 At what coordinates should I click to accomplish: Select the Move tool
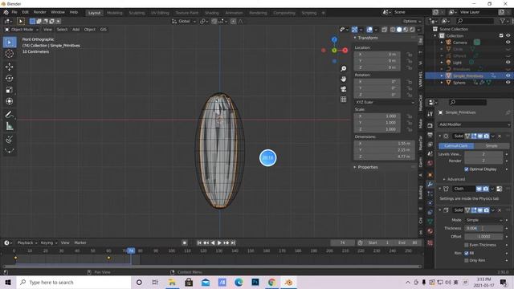(10, 67)
